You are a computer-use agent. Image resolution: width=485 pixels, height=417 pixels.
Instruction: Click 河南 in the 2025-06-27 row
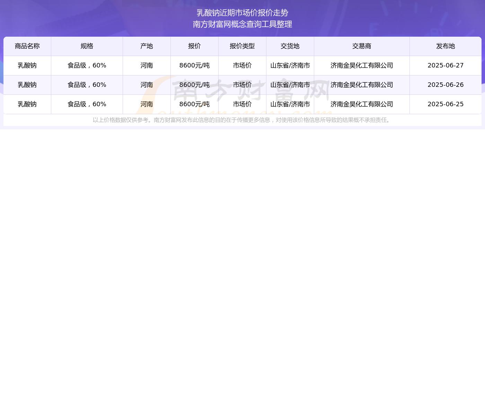coord(147,65)
